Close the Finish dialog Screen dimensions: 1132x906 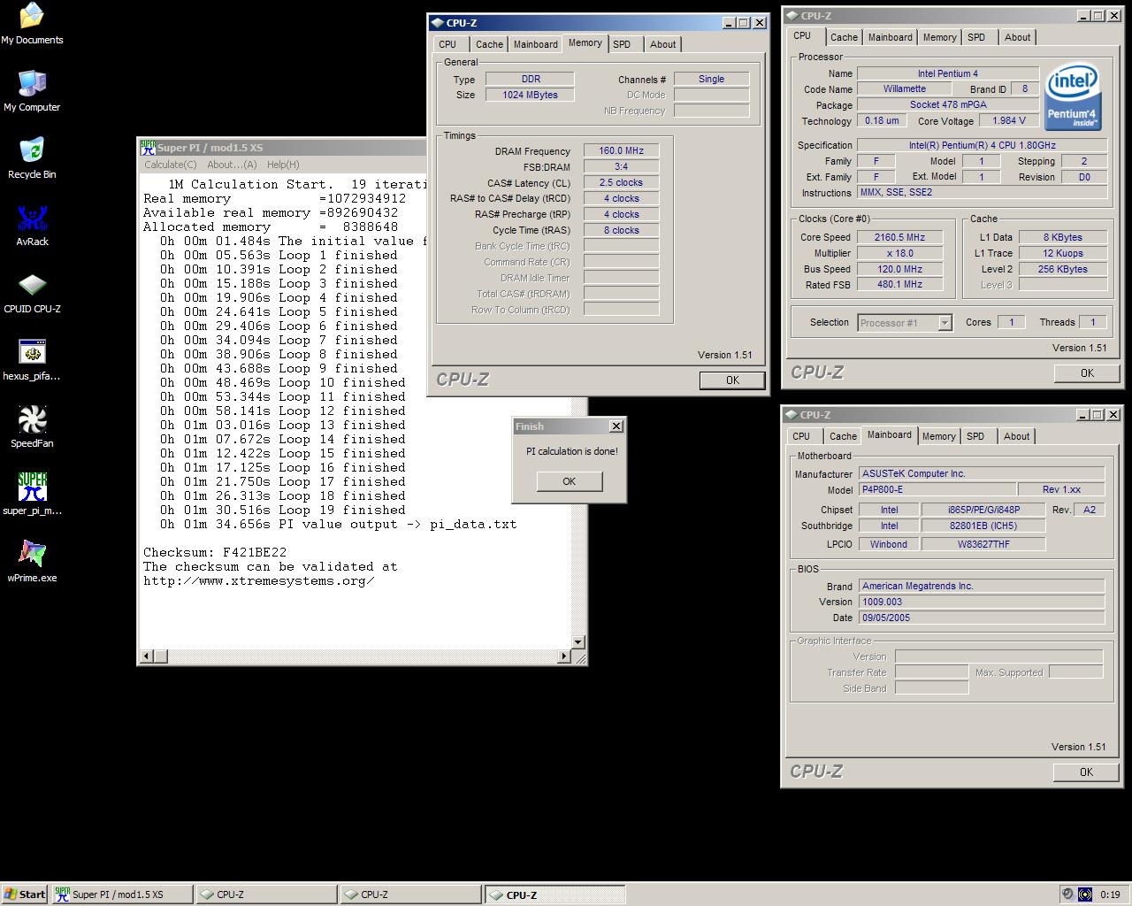pos(616,426)
